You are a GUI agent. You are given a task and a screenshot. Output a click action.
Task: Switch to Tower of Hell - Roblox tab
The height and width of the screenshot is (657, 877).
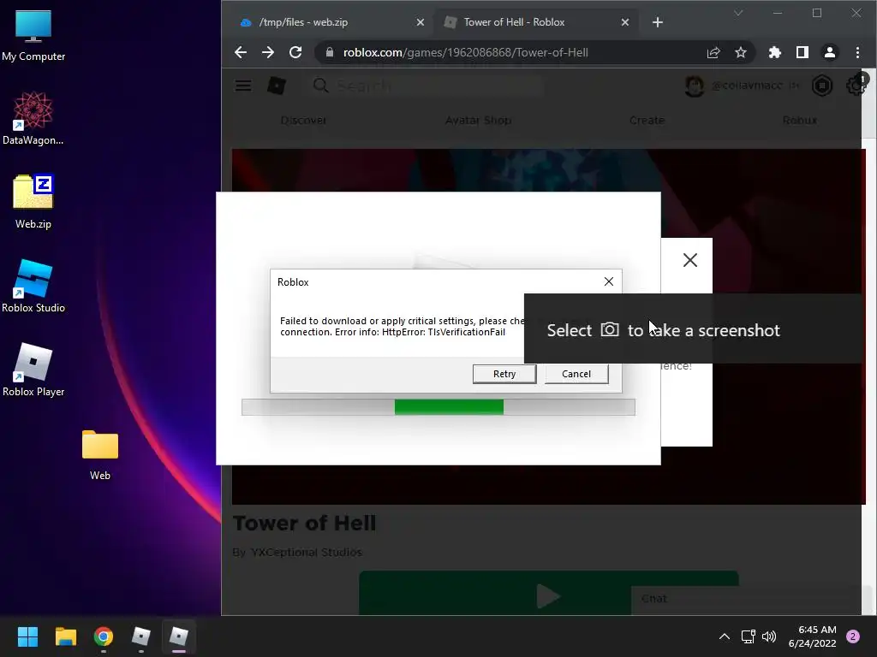[x=536, y=22]
